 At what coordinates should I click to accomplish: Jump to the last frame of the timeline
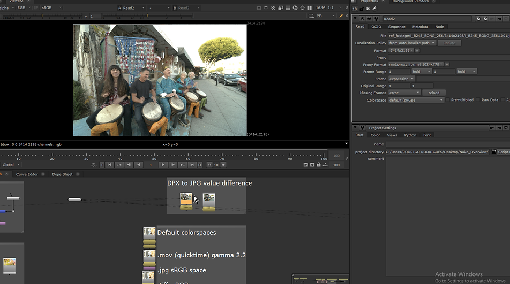(192, 165)
